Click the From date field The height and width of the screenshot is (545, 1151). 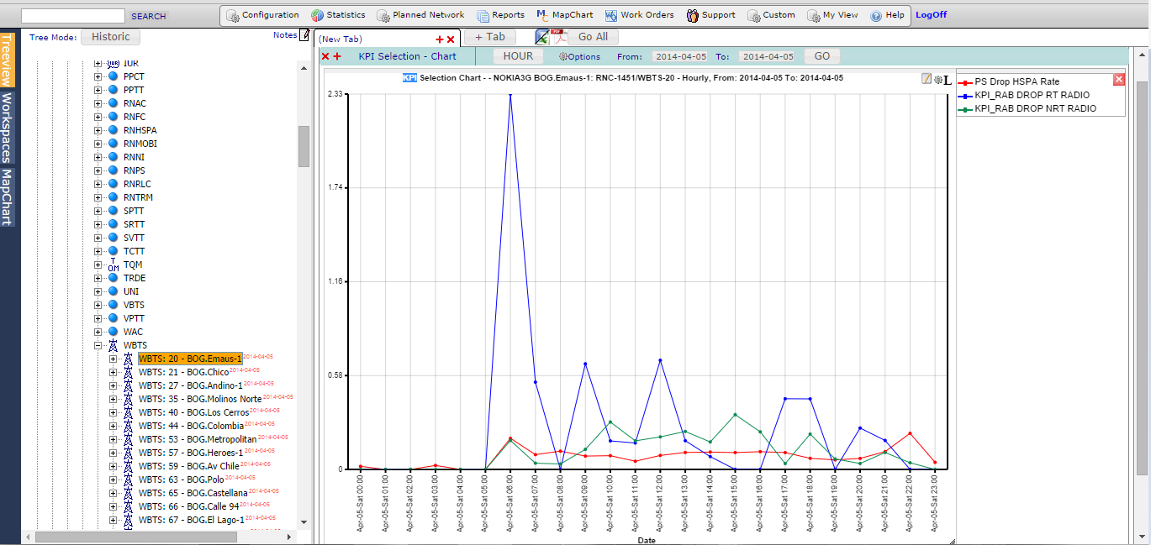tap(681, 56)
